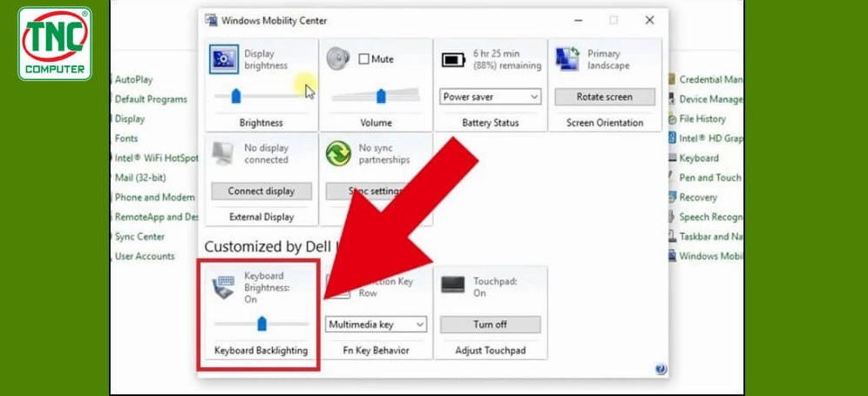
Task: Click the External Display monitor icon
Action: click(224, 153)
